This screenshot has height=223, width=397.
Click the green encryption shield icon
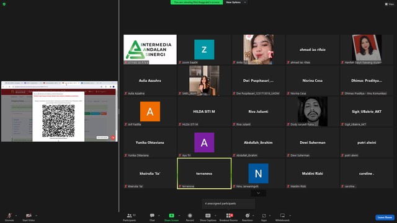[x=4, y=4]
